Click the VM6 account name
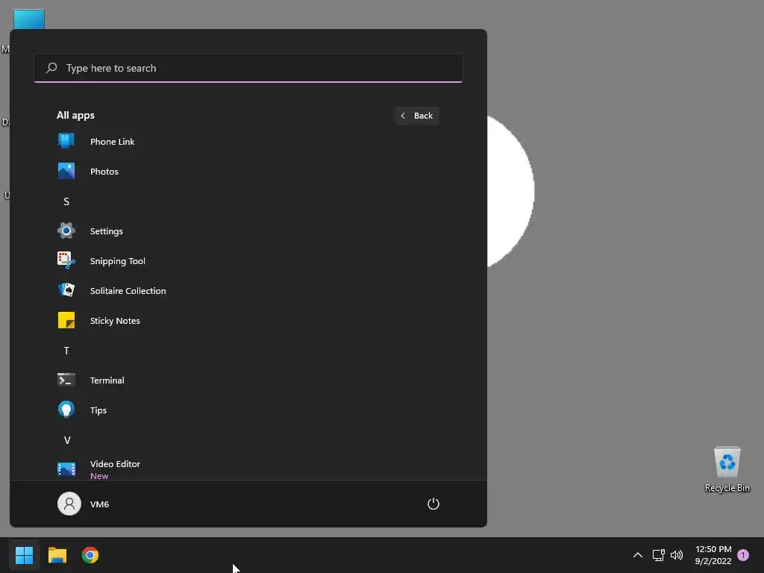 99,504
